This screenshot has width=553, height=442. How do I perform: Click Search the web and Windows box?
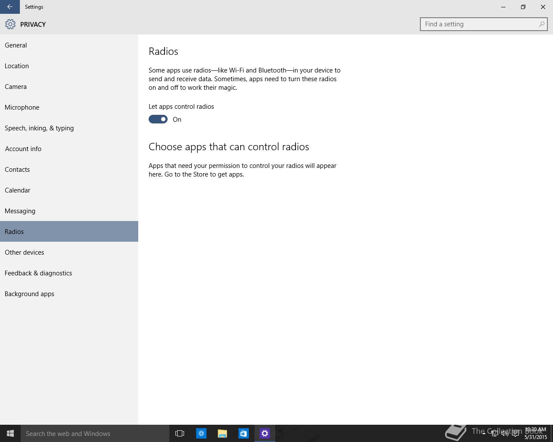click(95, 433)
